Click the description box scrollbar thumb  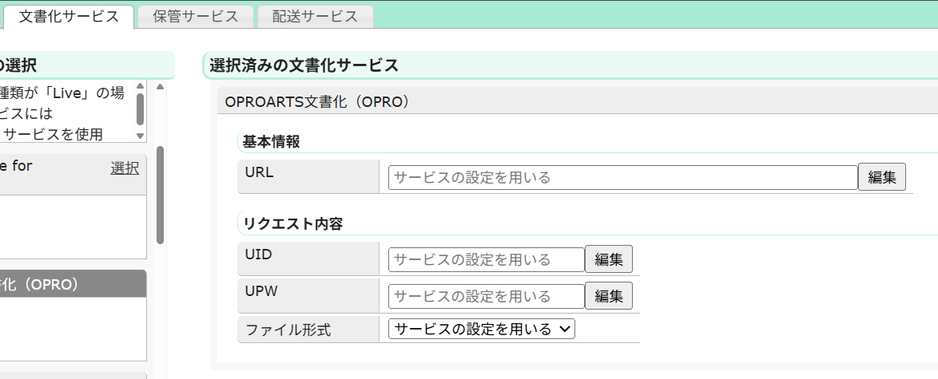(141, 109)
